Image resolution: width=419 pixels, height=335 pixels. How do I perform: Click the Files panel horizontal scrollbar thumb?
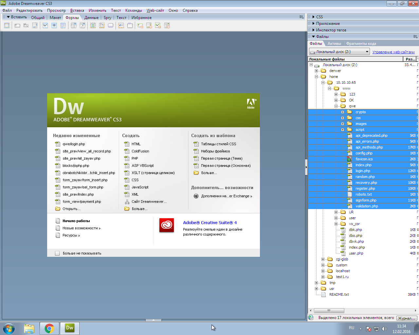pyautogui.click(x=329, y=310)
